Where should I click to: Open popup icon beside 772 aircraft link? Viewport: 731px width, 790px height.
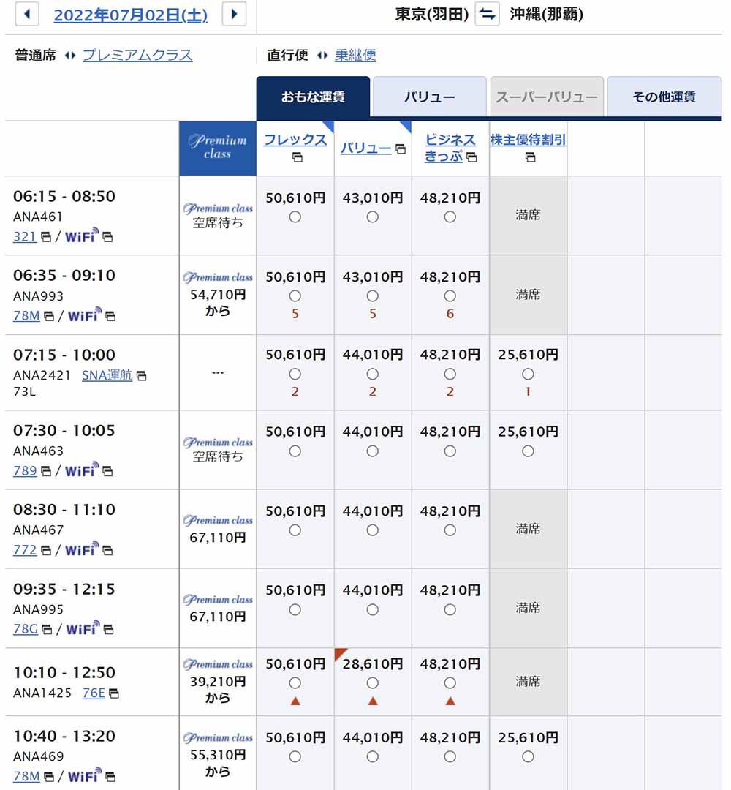pos(46,550)
